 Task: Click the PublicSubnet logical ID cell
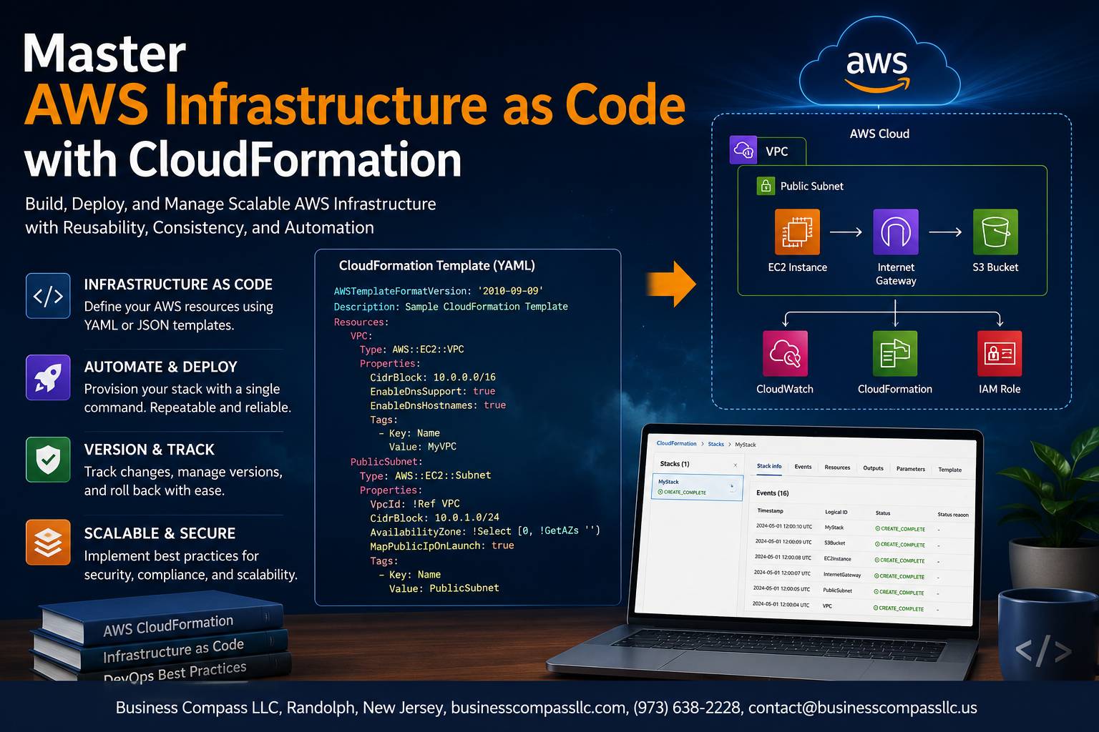point(837,590)
